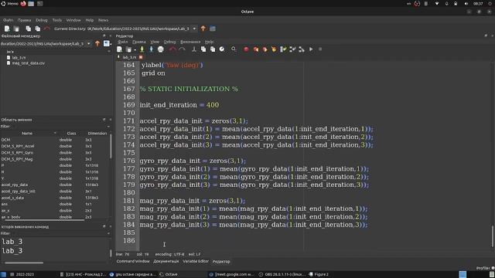Stop debugging square button
Screen dimensions: 495x278
(320, 49)
